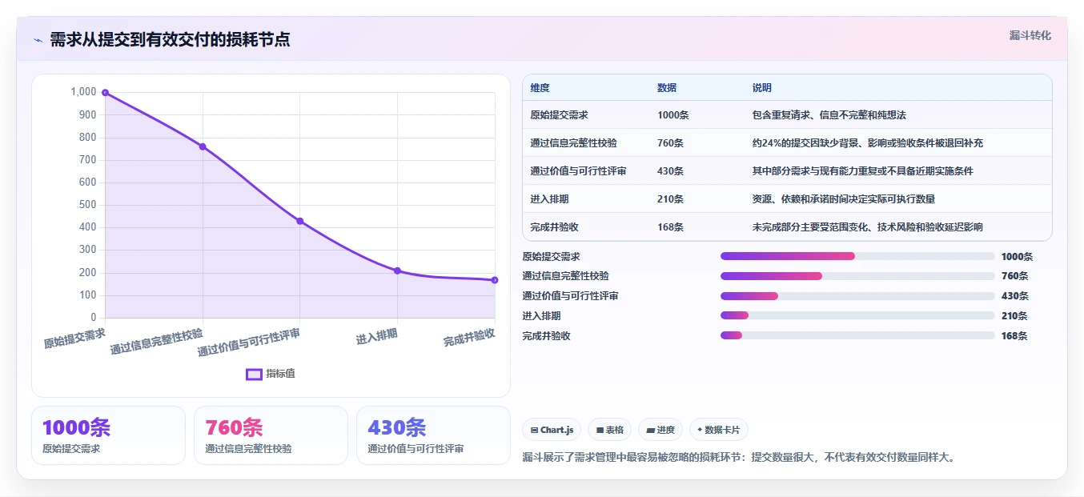Click the 表格 tag
This screenshot has height=497, width=1084.
pos(610,430)
